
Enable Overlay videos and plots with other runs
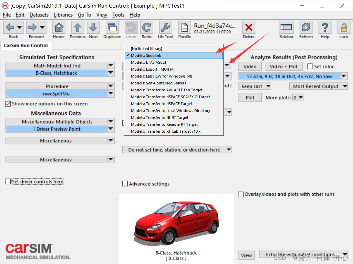(241, 194)
